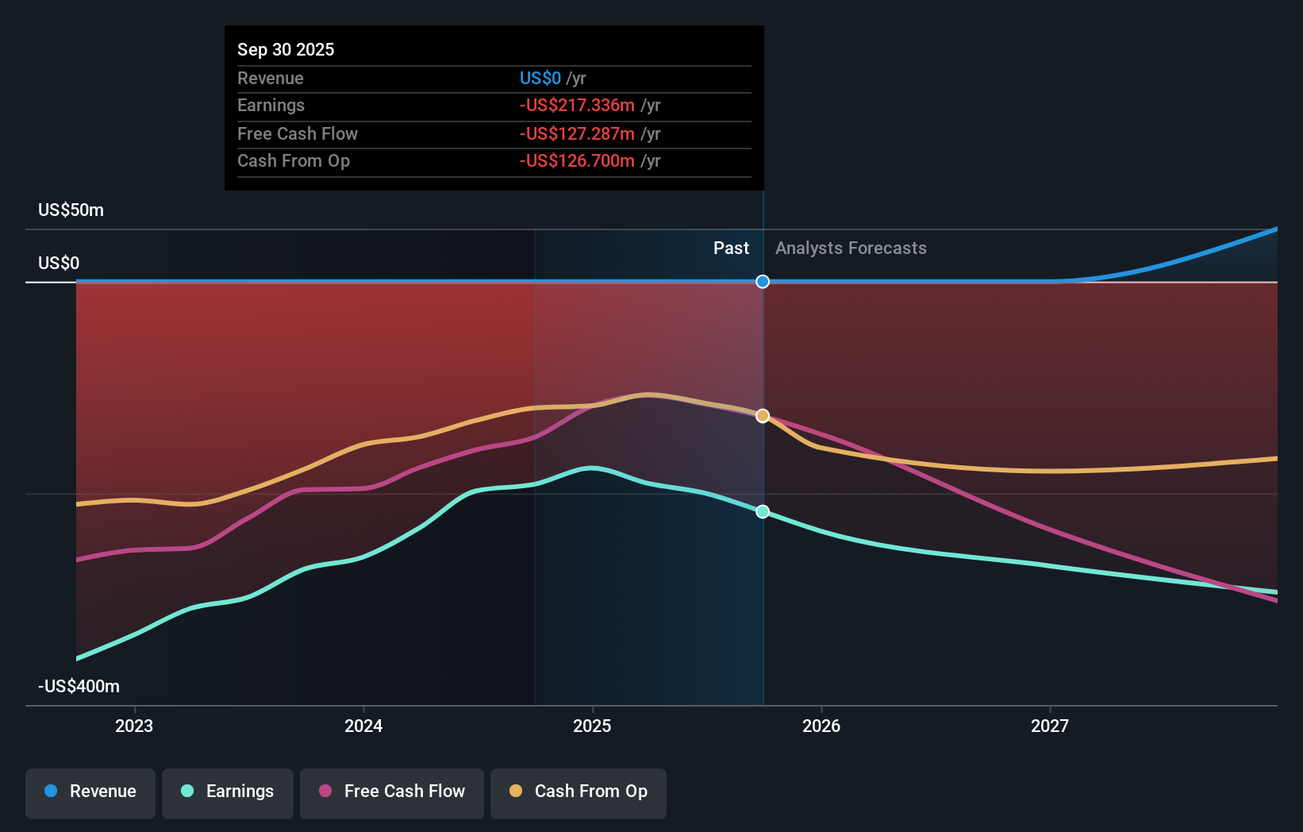
Task: Click the blue Revenue dot in the legend
Action: (51, 792)
